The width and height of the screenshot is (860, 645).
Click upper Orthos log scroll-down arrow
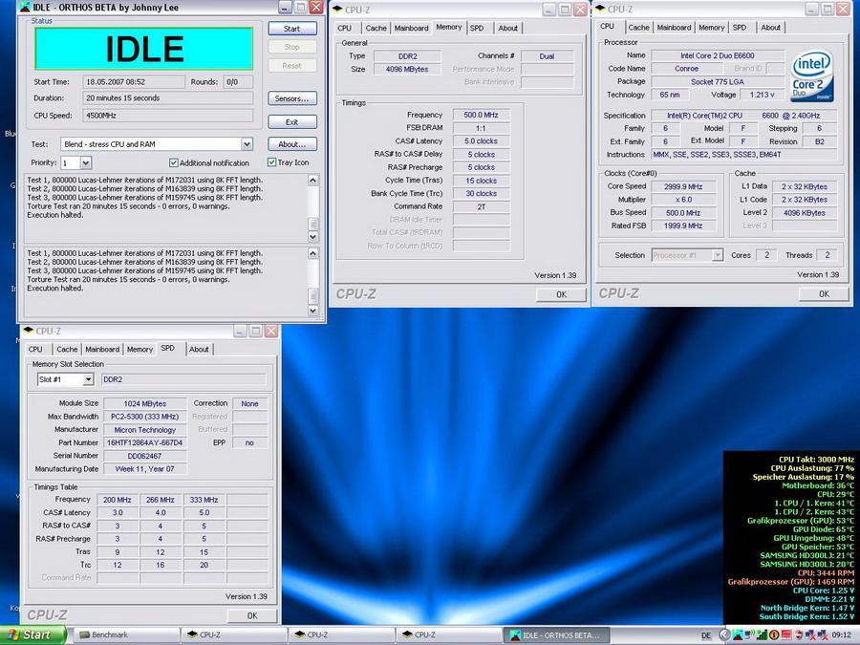[x=312, y=236]
